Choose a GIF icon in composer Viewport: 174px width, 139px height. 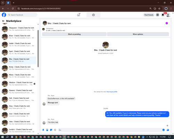55,130
